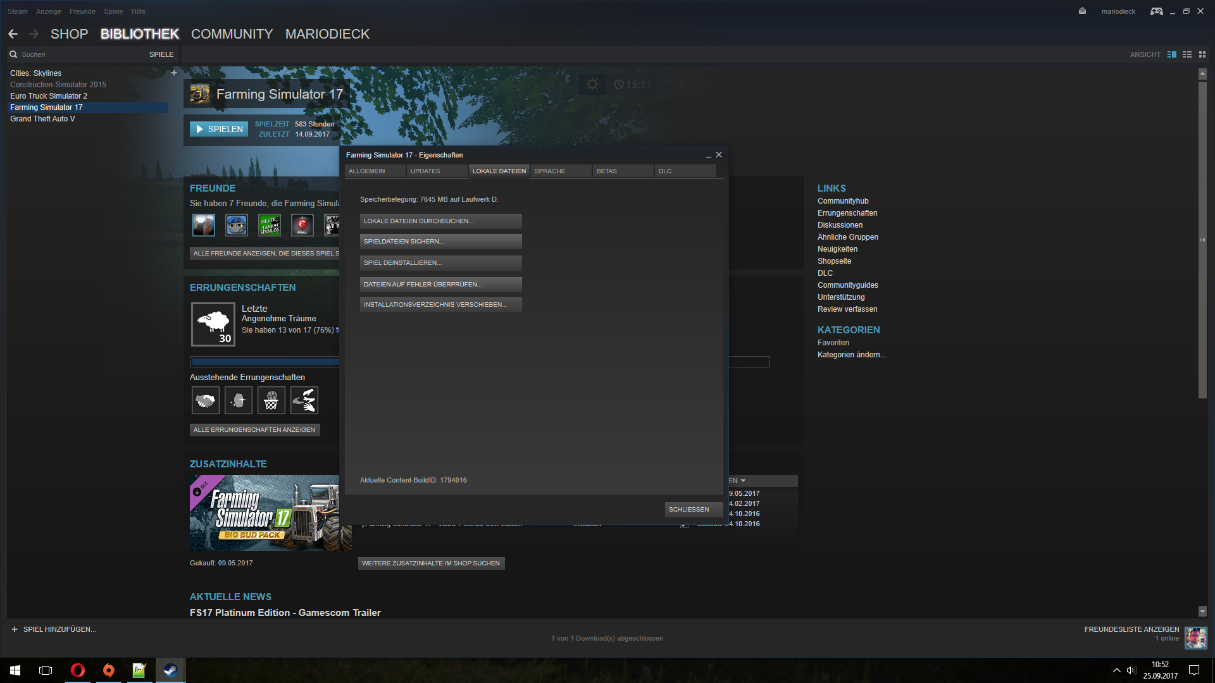Screen dimensions: 1215x683
Task: Show hidden system tray icons chevron
Action: [1116, 670]
